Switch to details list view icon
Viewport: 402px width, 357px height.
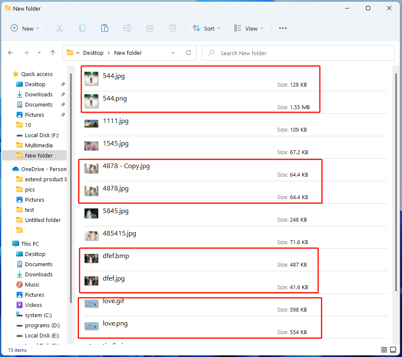tap(384, 350)
